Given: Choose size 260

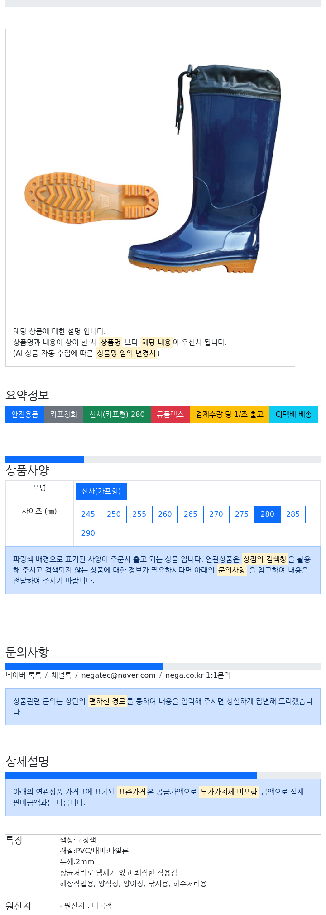Looking at the screenshot, I should coord(165,514).
